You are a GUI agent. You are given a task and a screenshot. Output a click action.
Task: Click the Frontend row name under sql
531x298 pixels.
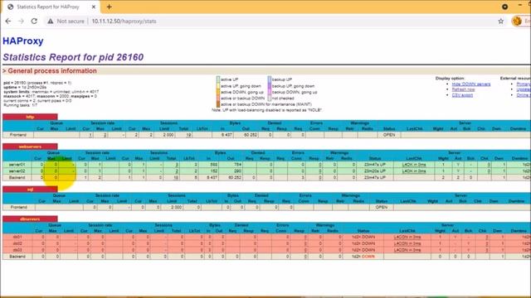(18, 207)
